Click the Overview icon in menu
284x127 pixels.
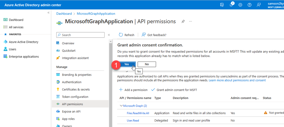58,43
